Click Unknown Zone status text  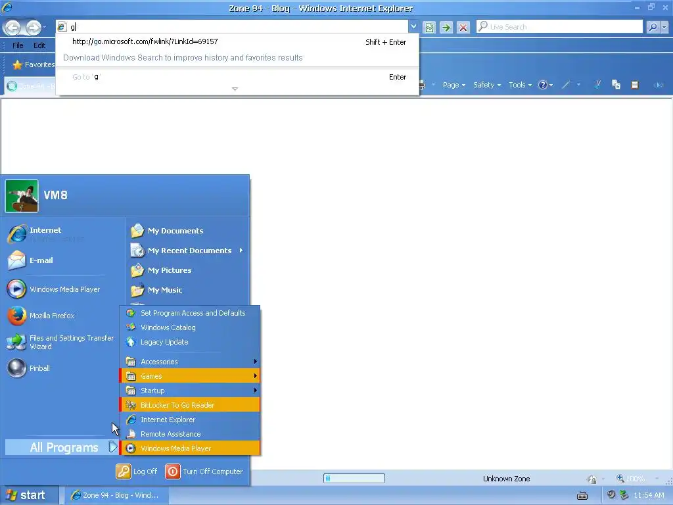pyautogui.click(x=507, y=479)
